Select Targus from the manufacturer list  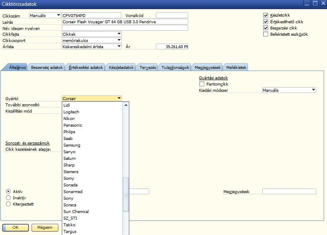pos(92,231)
